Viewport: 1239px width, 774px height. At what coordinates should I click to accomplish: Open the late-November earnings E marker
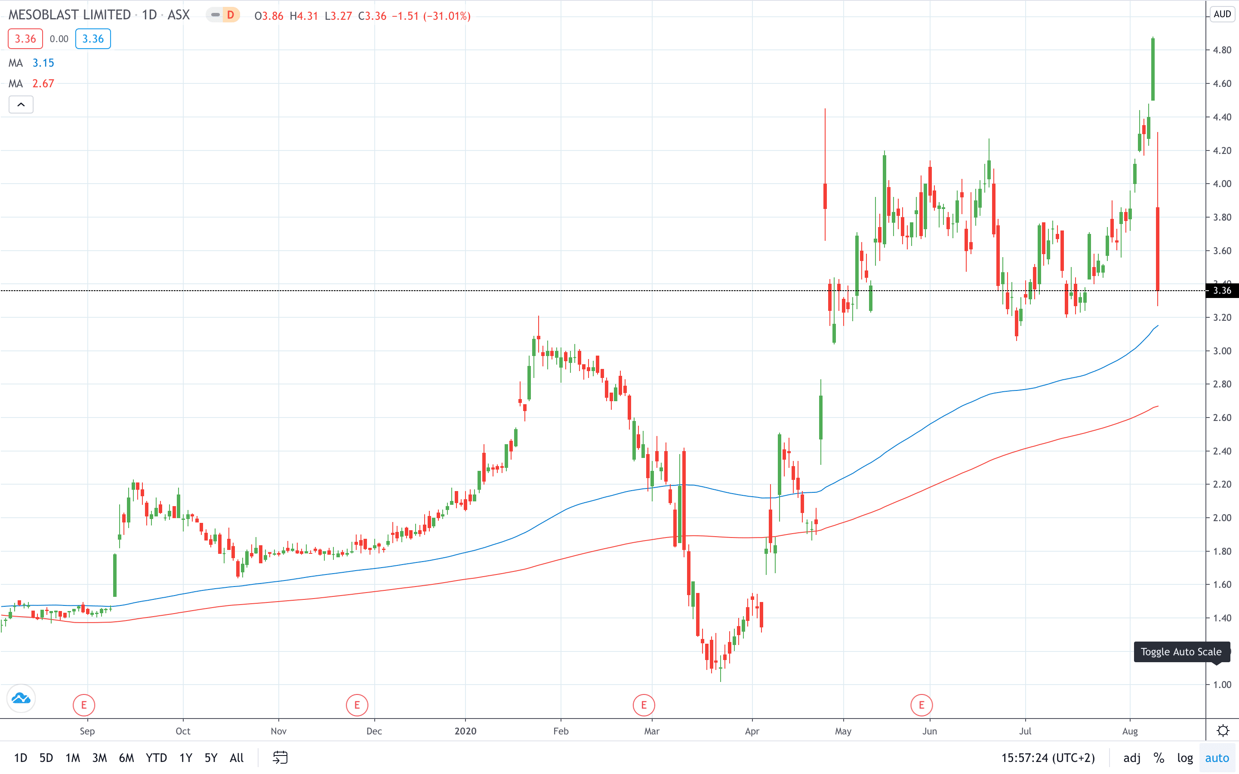(357, 705)
